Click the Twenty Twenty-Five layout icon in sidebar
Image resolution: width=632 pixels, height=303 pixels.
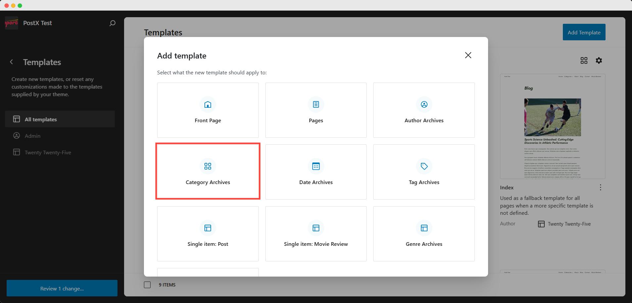point(17,152)
